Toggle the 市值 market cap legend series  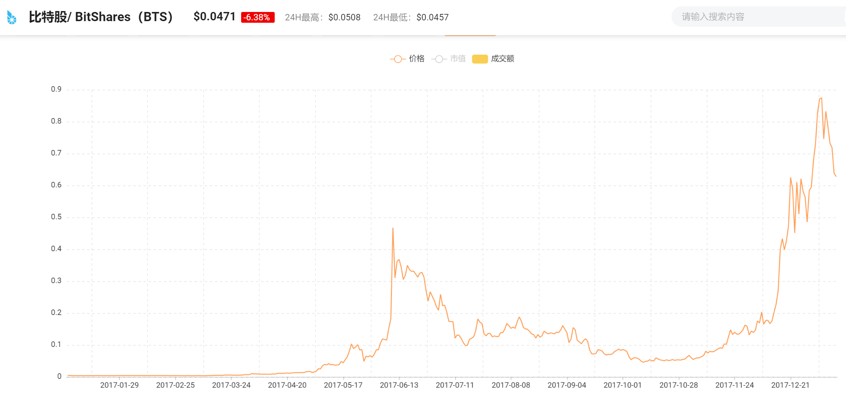click(448, 59)
